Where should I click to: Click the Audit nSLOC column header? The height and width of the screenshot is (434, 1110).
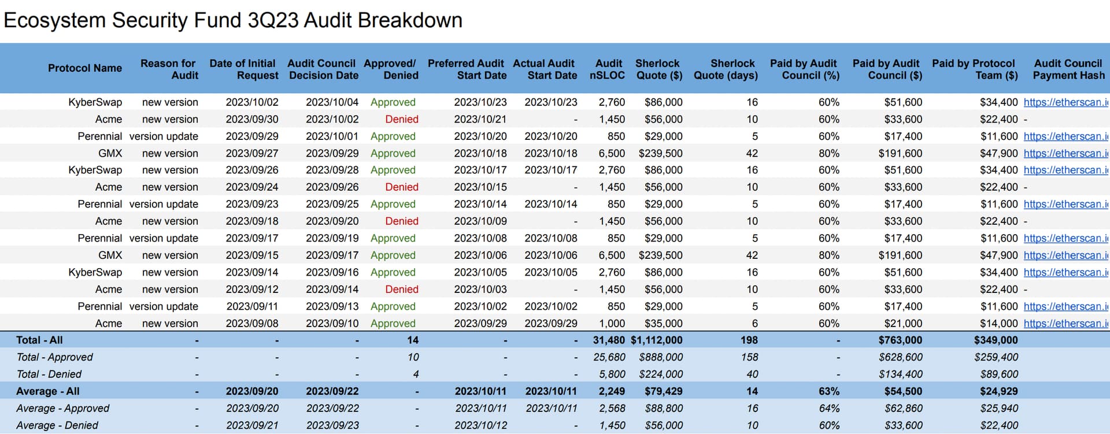click(608, 69)
